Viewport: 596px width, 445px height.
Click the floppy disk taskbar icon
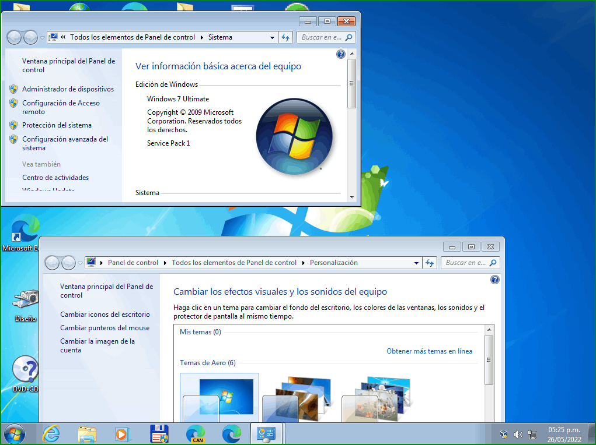[159, 434]
